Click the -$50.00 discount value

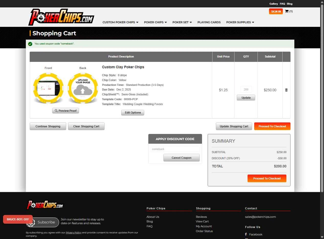[282, 158]
